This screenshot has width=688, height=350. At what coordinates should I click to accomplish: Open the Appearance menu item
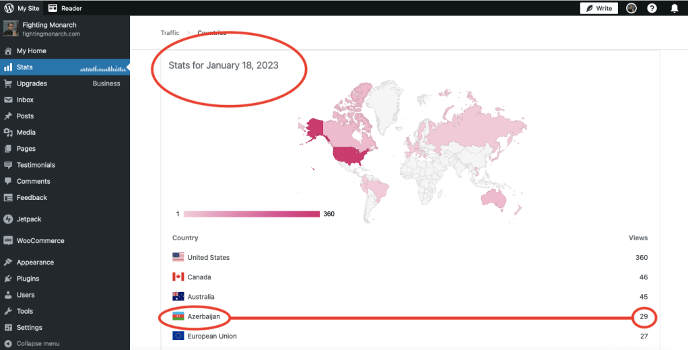tap(35, 262)
